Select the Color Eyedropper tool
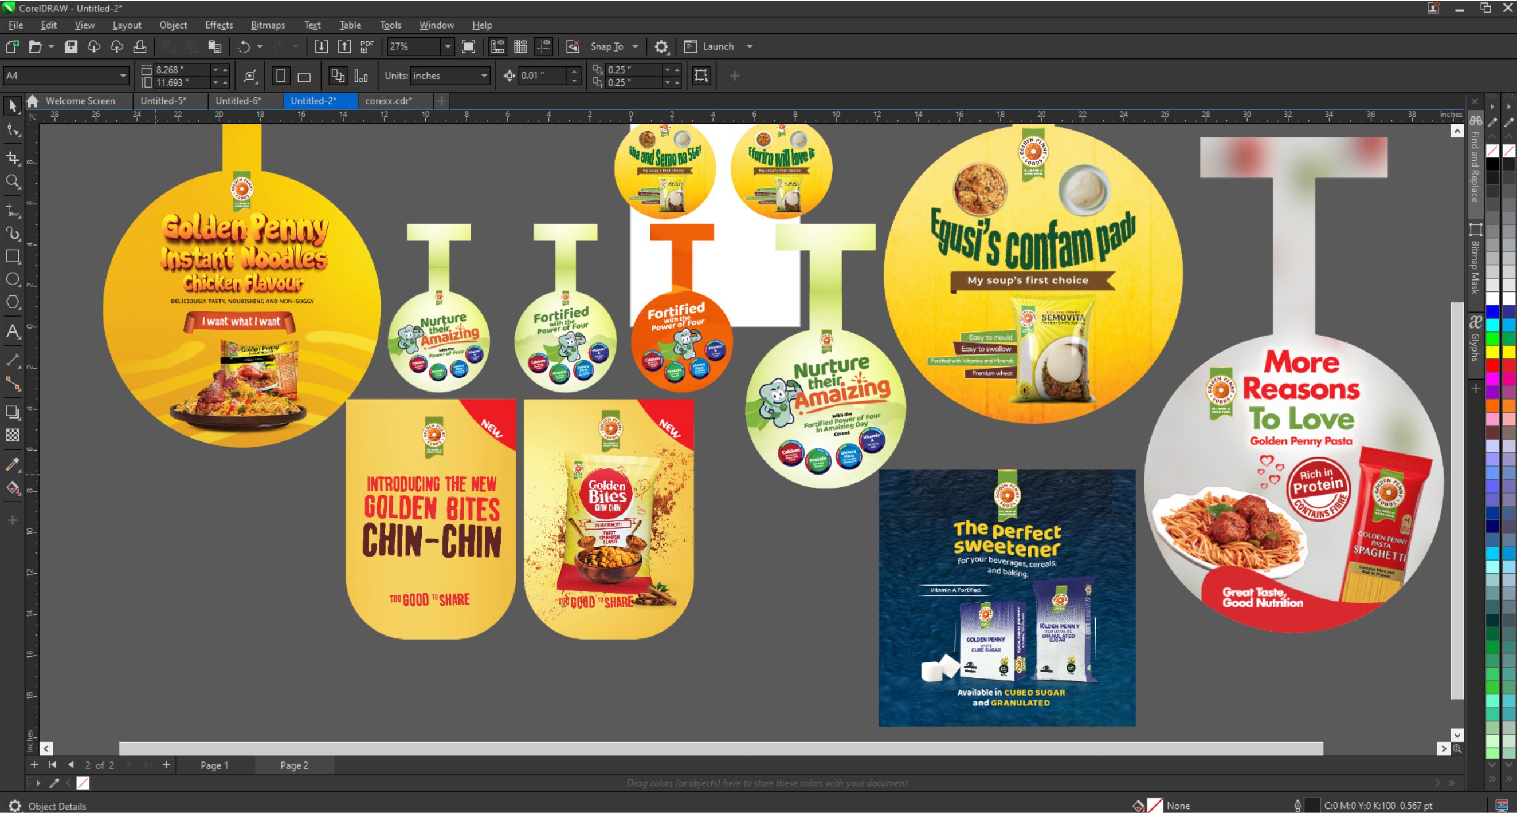 pyautogui.click(x=13, y=464)
